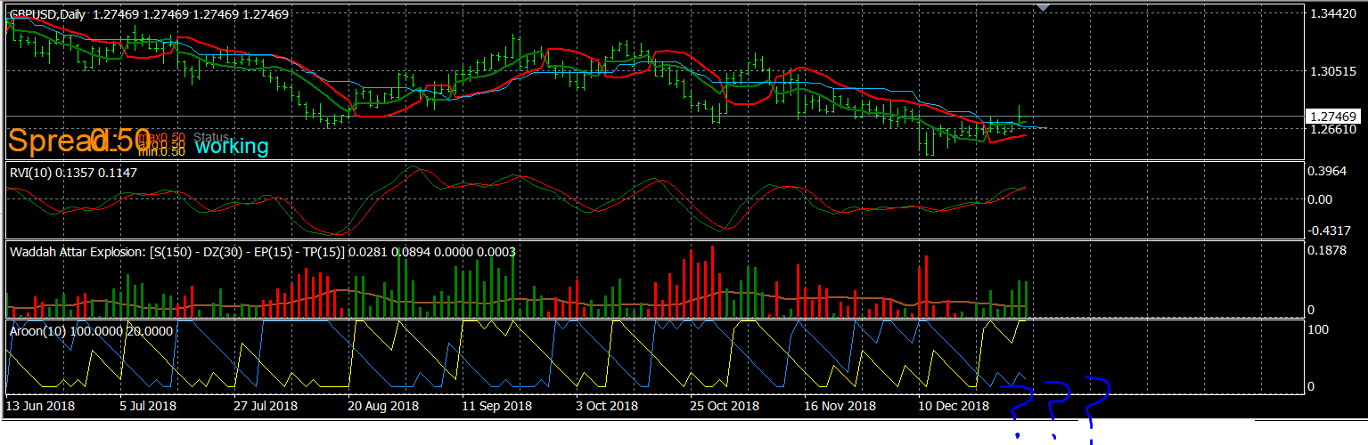1368x445 pixels.
Task: Click the 1.34420 price axis value
Action: coord(1333,15)
